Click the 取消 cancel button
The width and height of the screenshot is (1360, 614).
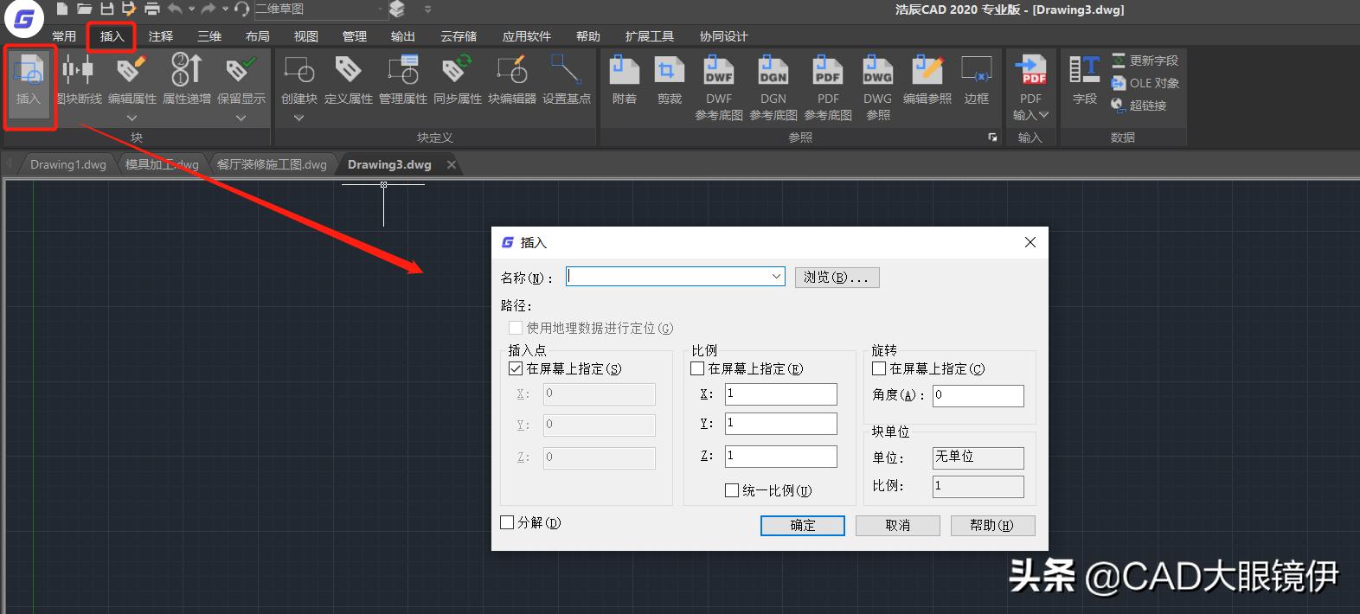click(898, 525)
